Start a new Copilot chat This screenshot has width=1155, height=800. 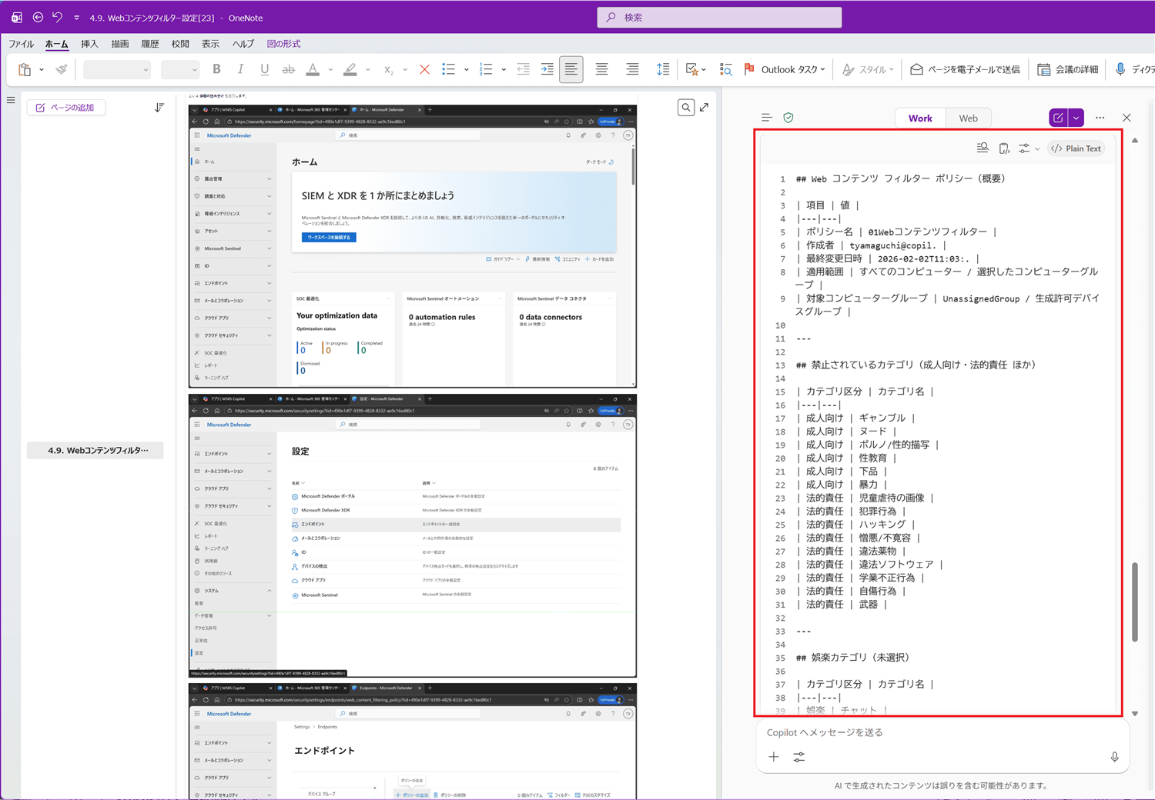[1058, 118]
